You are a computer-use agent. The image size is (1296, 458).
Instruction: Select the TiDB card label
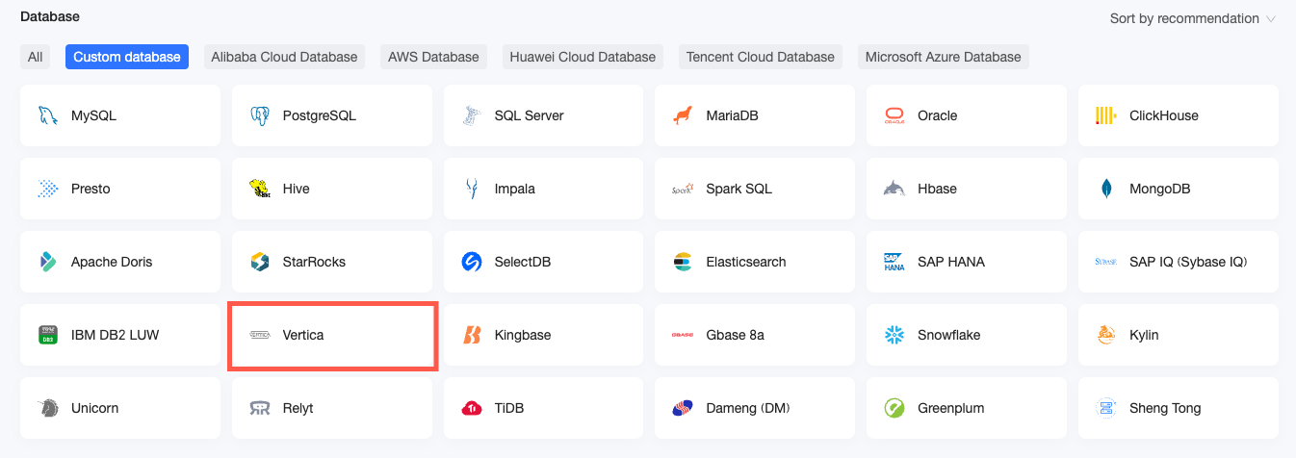pos(510,408)
